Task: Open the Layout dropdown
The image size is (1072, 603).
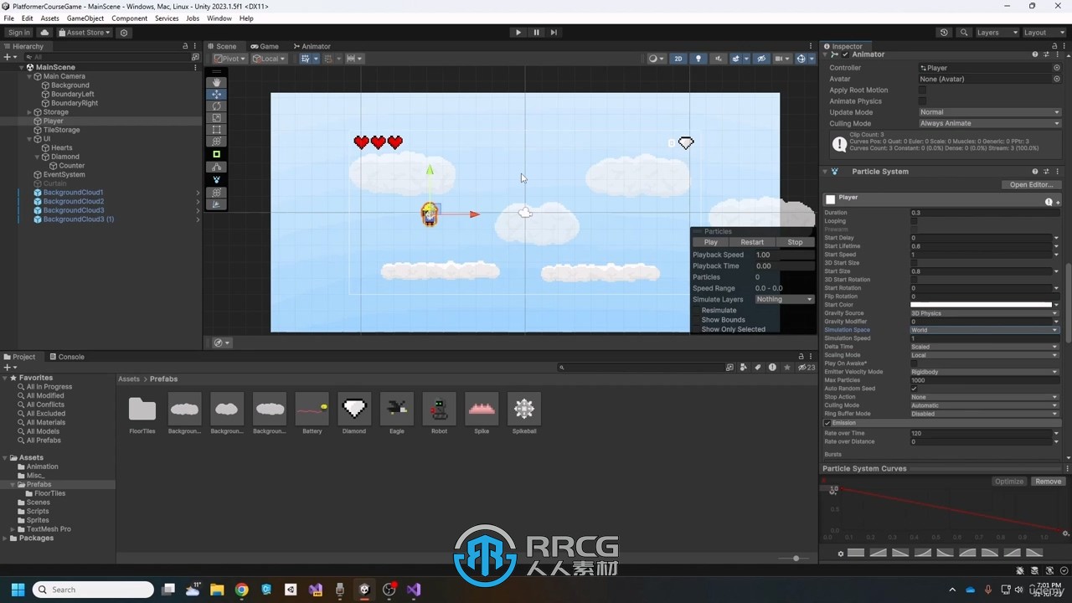Action: 1043,33
